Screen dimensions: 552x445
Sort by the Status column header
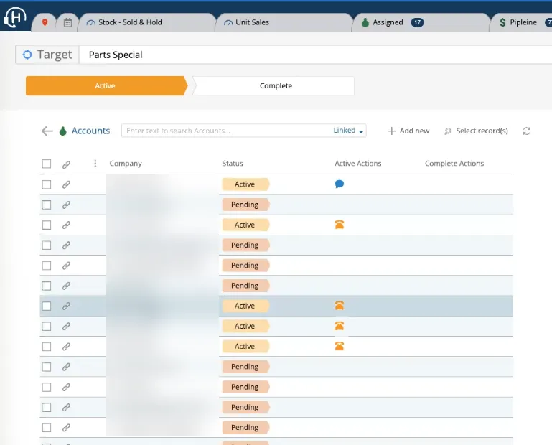[233, 164]
